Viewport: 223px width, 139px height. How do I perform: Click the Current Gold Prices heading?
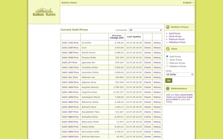[74, 30]
